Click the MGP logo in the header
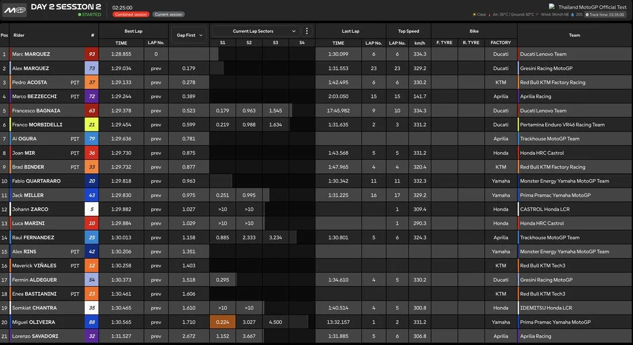 [x=14, y=10]
